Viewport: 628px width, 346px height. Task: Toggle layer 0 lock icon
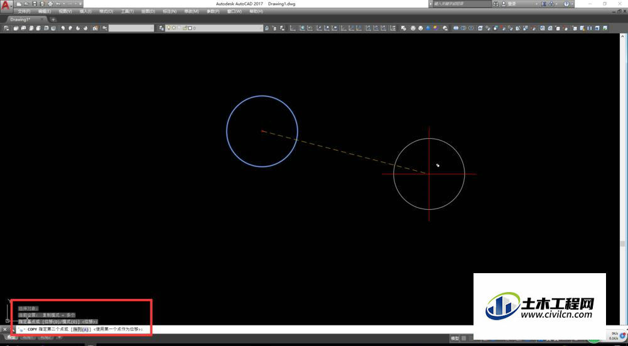185,28
